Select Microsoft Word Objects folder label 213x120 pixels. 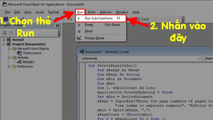point(33,49)
